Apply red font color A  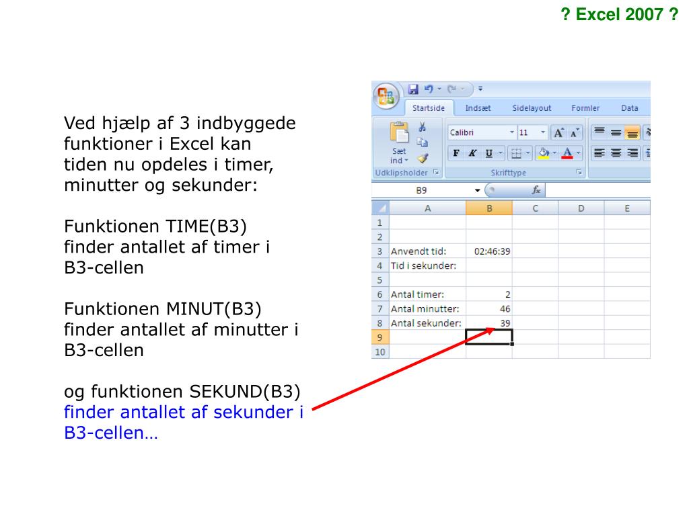click(x=567, y=153)
